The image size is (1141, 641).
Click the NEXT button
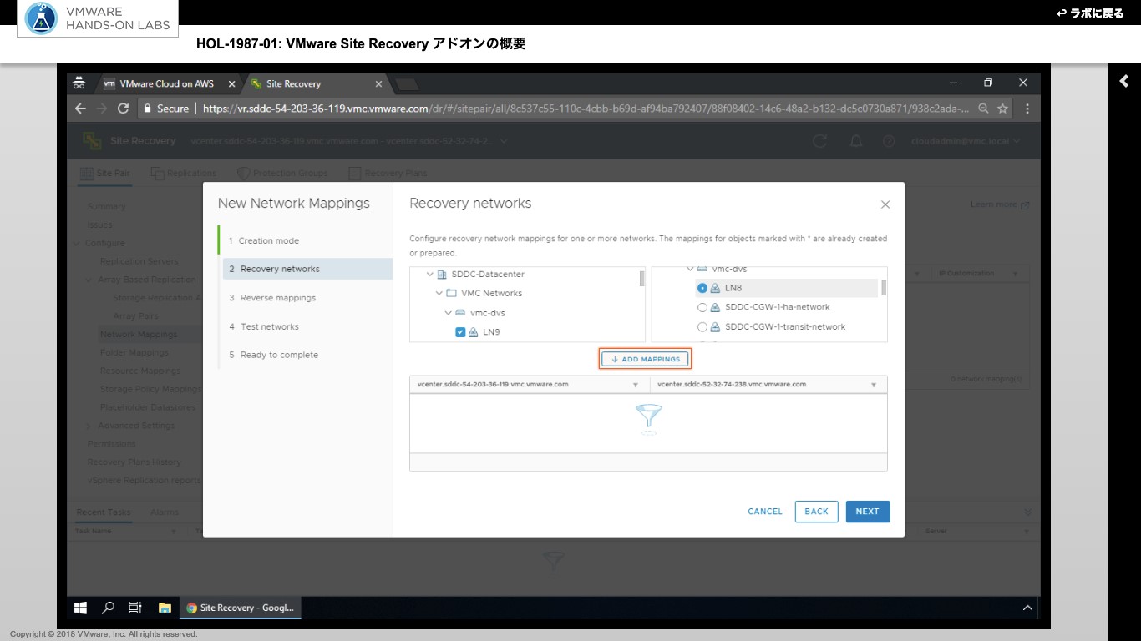click(x=867, y=512)
